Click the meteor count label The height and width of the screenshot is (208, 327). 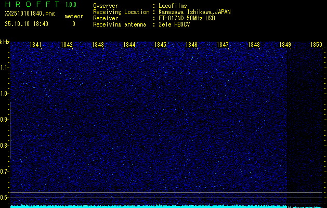click(x=74, y=16)
